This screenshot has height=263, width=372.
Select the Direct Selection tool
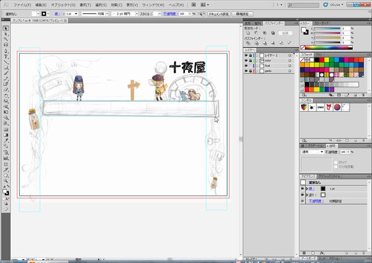pos(6,34)
